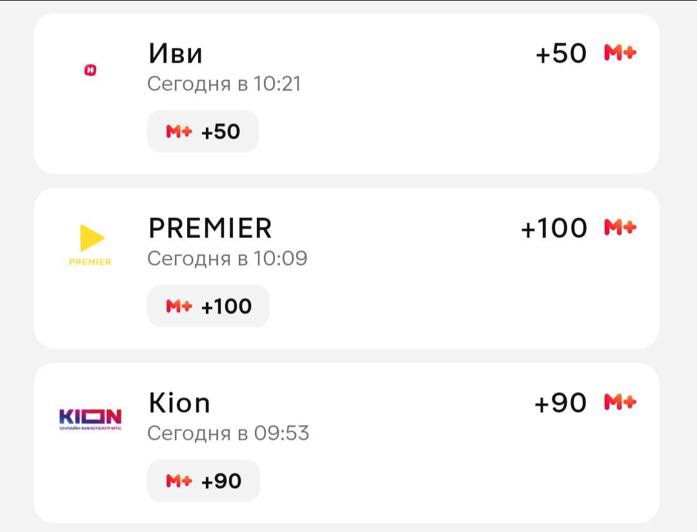The width and height of the screenshot is (697, 532).
Task: Select the Сегодня в 10:09 timestamp
Action: pyautogui.click(x=227, y=259)
